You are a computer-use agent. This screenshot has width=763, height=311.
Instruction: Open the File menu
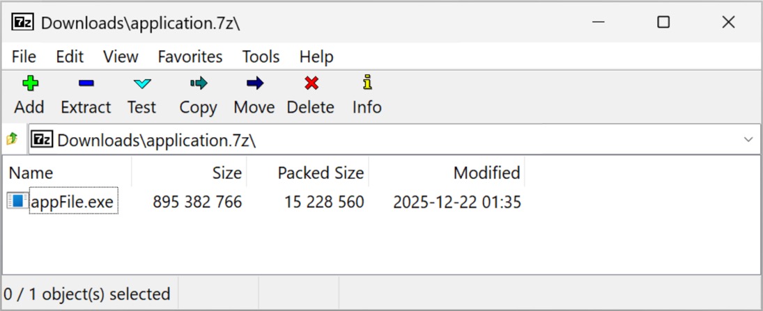click(x=24, y=56)
